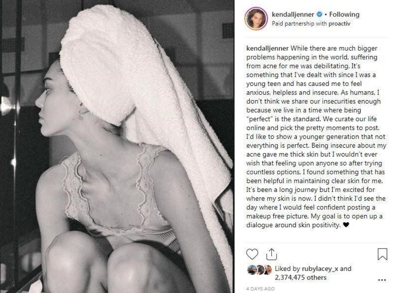The width and height of the screenshot is (397, 293).
Task: Open kendalljenner username in post header
Action: point(293,14)
